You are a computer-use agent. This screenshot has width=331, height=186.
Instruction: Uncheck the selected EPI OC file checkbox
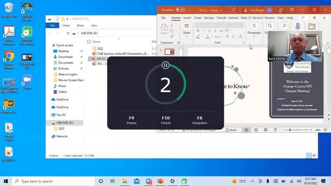(x=90, y=58)
